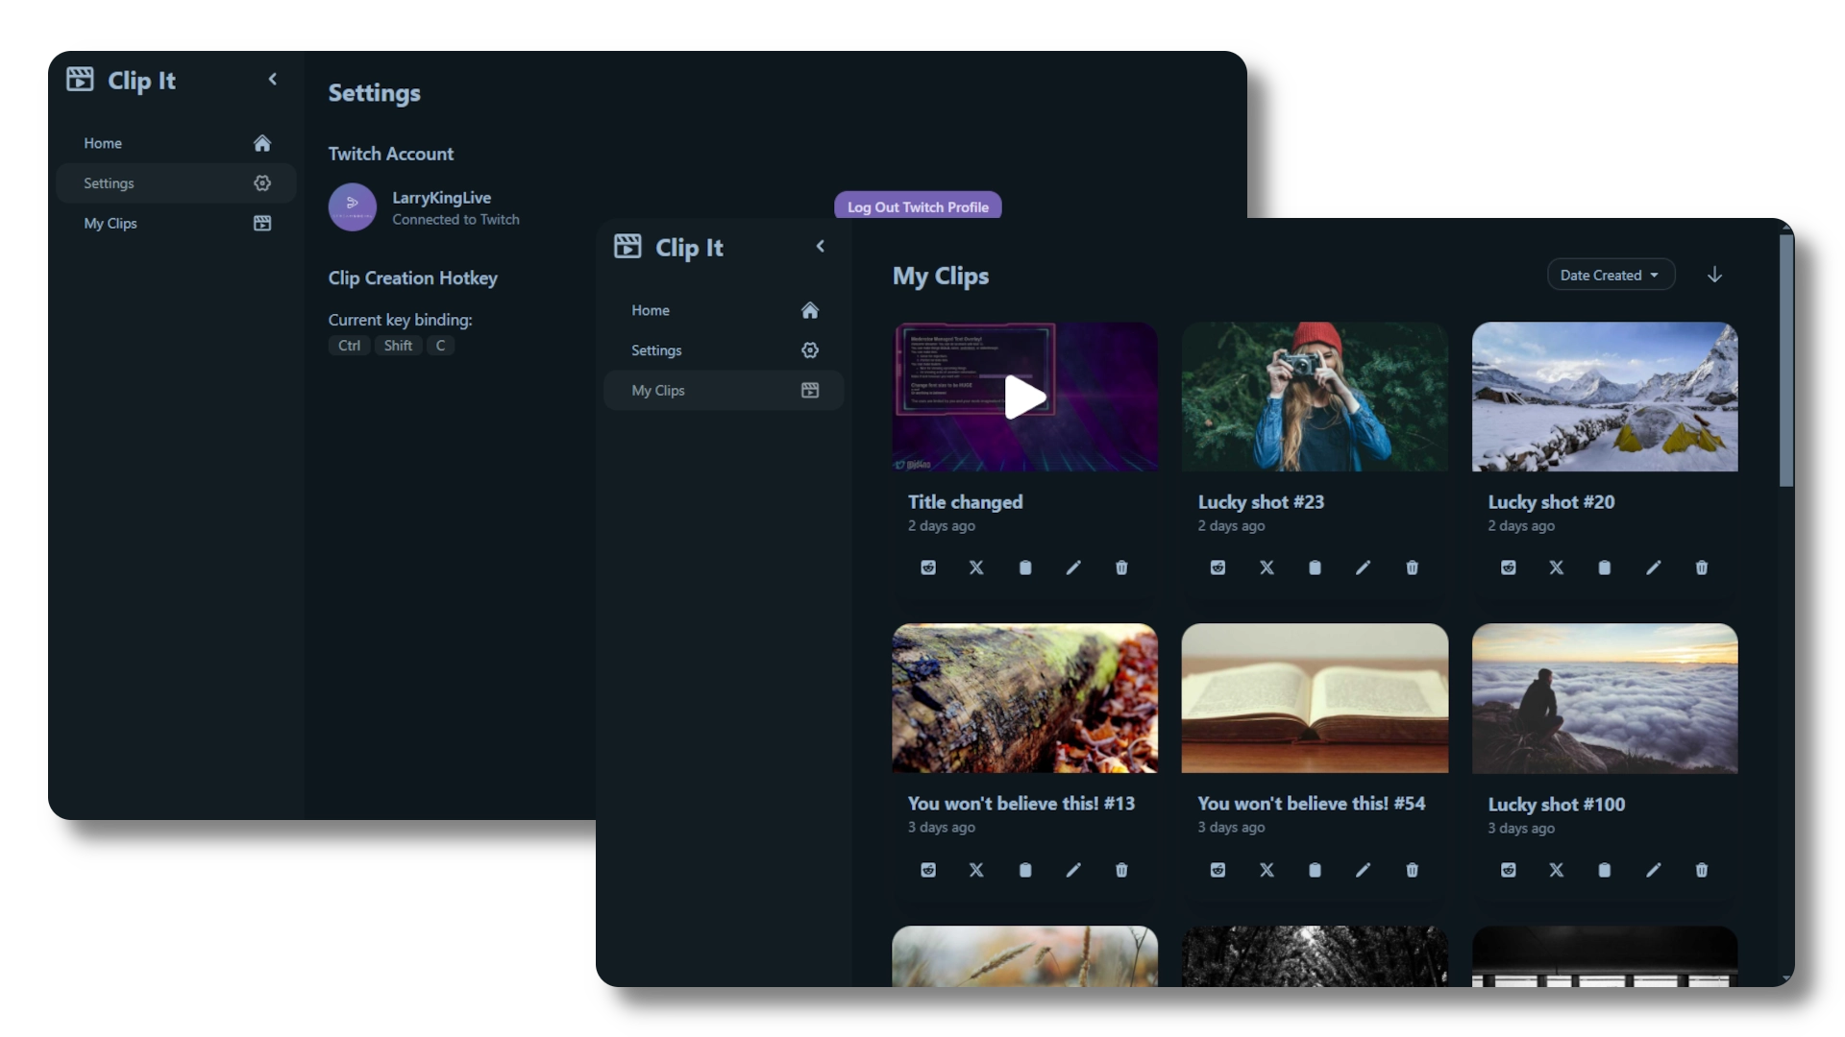Toggle sort direction arrow in My Clips
Viewport: 1845px width, 1037px height.
pos(1714,275)
